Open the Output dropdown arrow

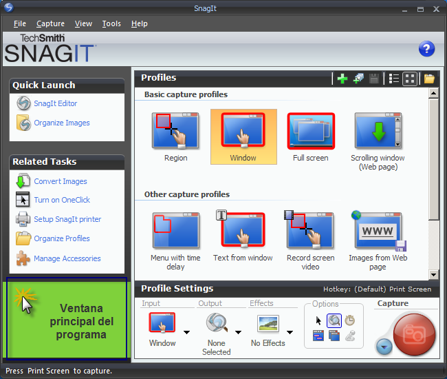point(239,332)
